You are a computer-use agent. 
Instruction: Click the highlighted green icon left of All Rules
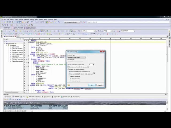[71, 31]
